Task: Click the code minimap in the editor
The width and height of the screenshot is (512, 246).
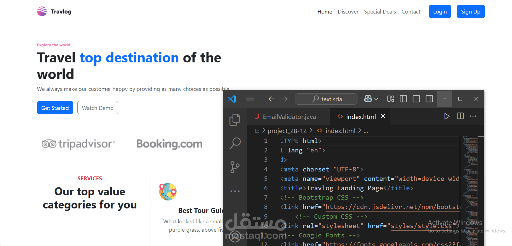Action: tap(470, 191)
